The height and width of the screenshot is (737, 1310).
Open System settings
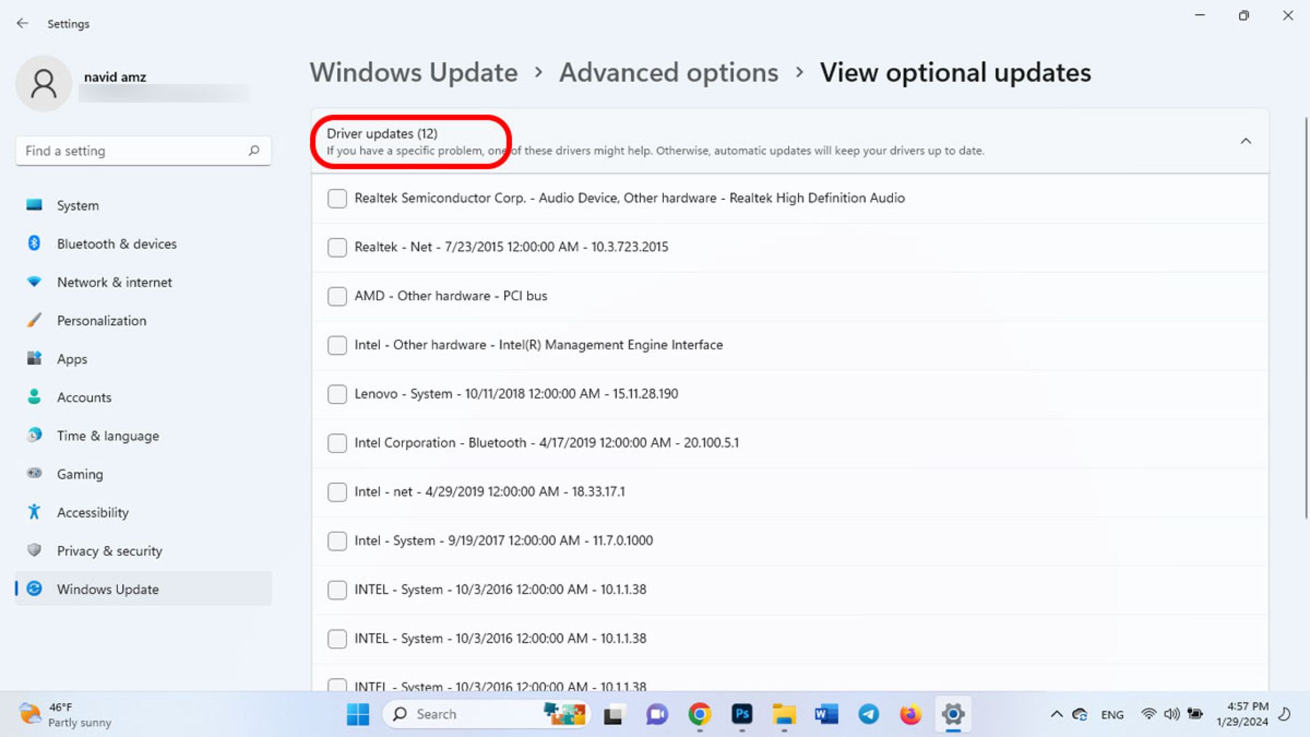pyautogui.click(x=143, y=205)
